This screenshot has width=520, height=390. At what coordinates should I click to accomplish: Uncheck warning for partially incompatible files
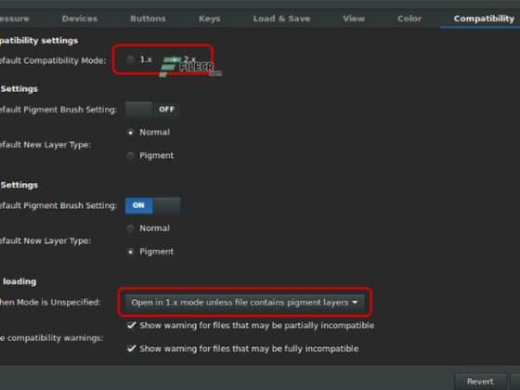[x=131, y=325]
